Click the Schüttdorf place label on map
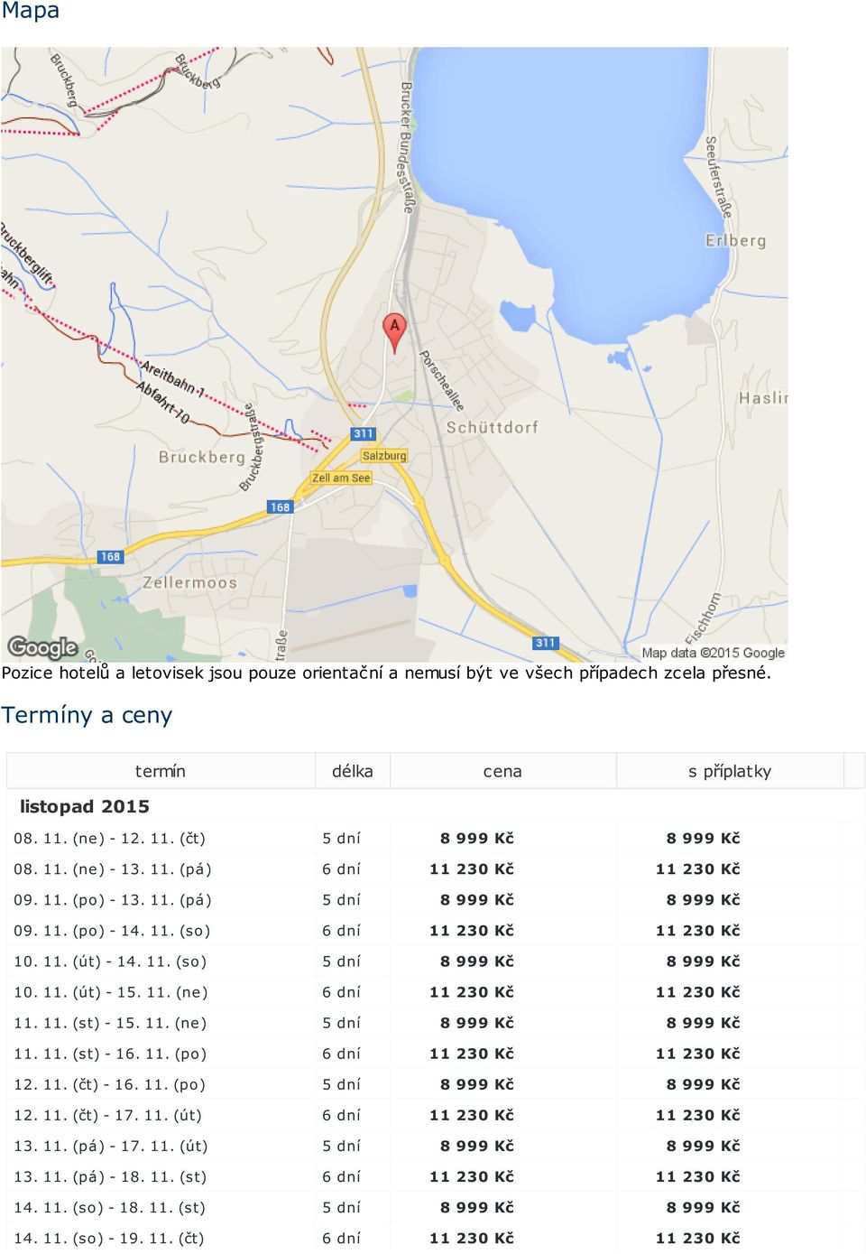This screenshot has height=1254, width=866. [x=492, y=427]
